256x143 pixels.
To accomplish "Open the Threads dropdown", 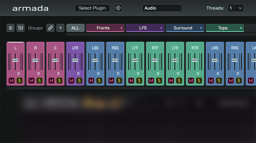I will point(236,8).
